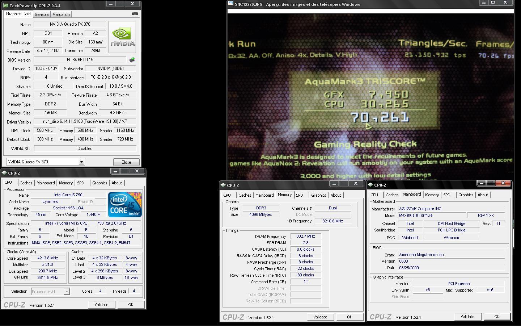Click Validate in the CPU-Z Mainboard window

click(467, 317)
